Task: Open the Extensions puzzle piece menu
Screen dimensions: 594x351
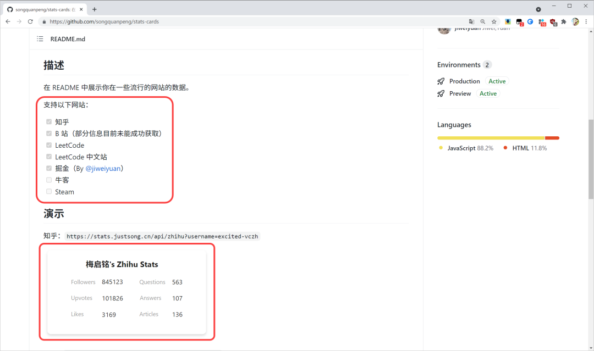Action: point(564,21)
